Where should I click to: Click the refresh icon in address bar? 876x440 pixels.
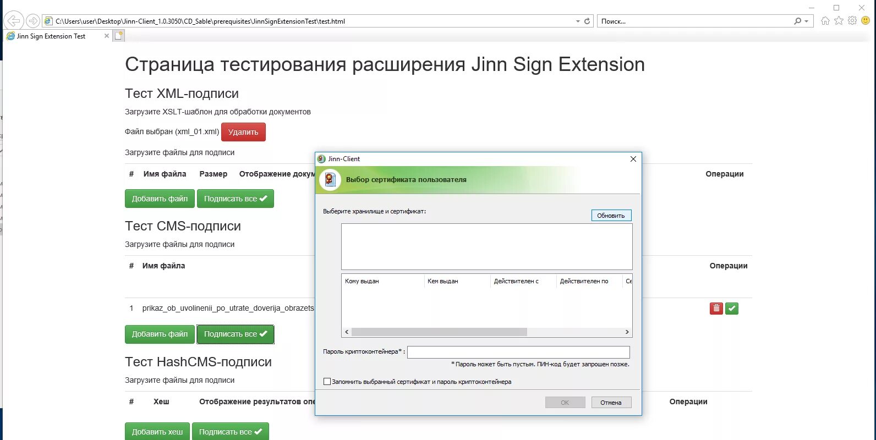pyautogui.click(x=587, y=21)
